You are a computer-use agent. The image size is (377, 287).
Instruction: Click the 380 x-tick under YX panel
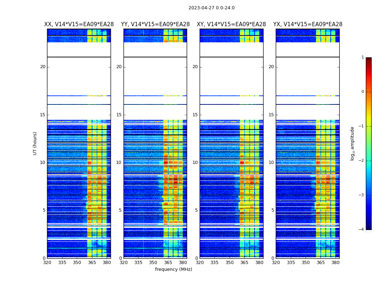pyautogui.click(x=335, y=263)
